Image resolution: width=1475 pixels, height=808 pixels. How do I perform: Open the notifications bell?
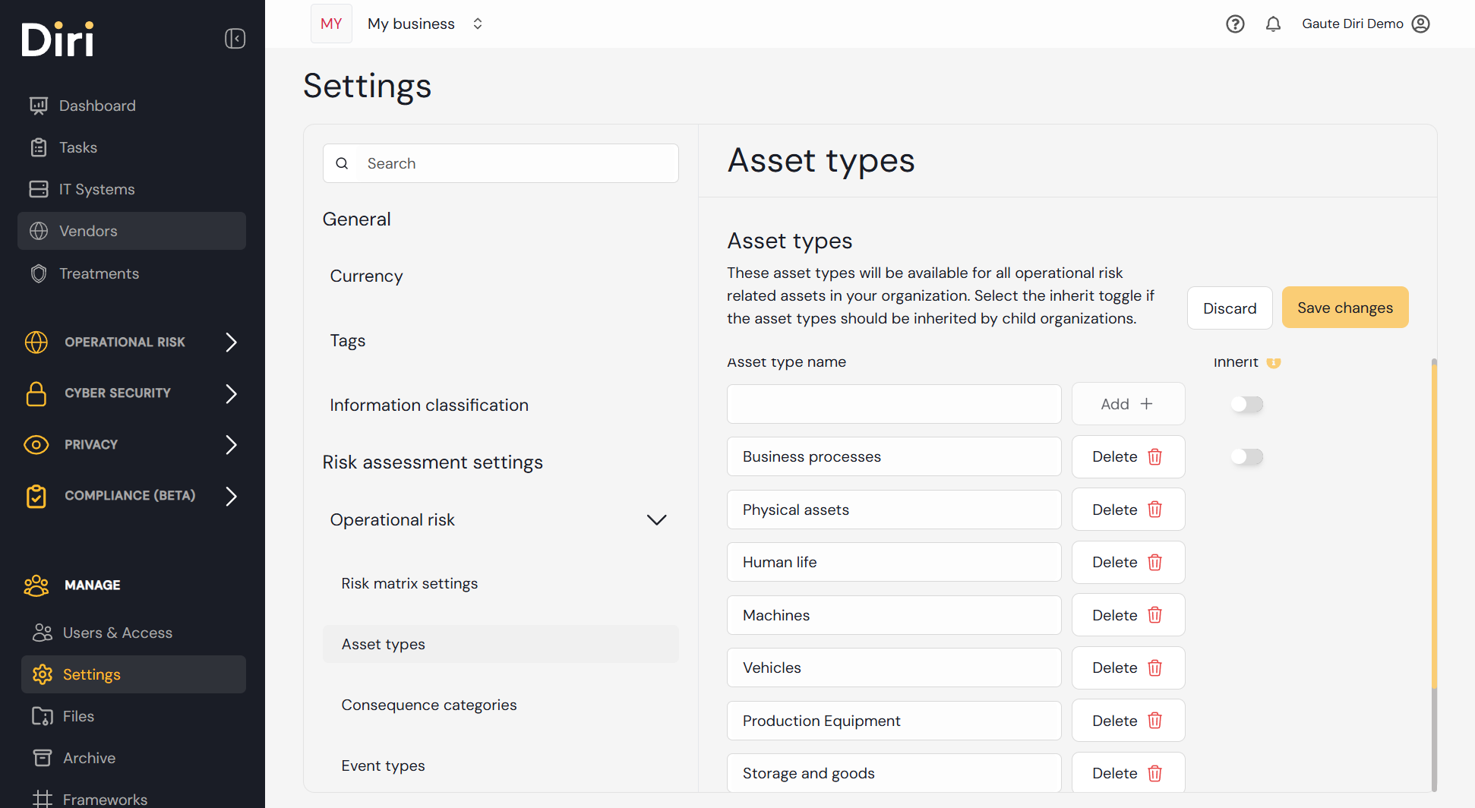click(x=1273, y=24)
